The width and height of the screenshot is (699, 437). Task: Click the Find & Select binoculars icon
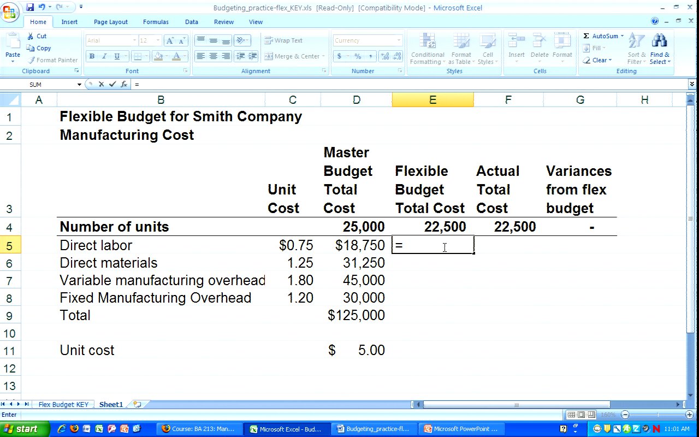pyautogui.click(x=660, y=41)
